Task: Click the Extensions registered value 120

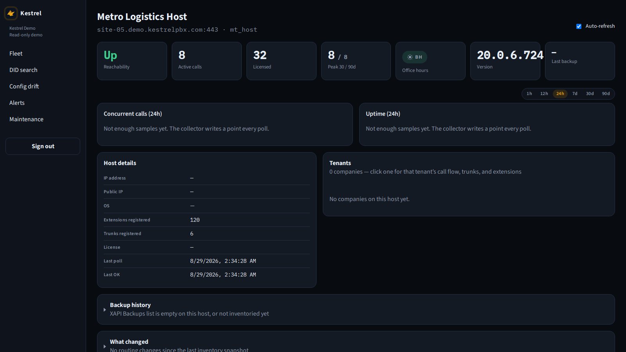Action: (x=195, y=220)
